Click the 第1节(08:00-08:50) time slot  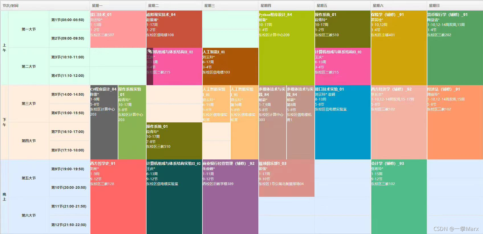pos(68,20)
